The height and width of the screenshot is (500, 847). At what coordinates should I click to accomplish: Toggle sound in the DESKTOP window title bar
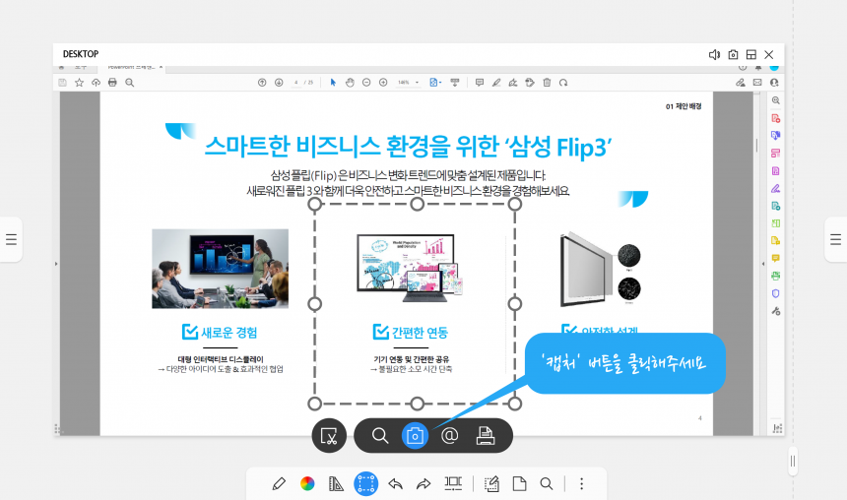pyautogui.click(x=714, y=54)
